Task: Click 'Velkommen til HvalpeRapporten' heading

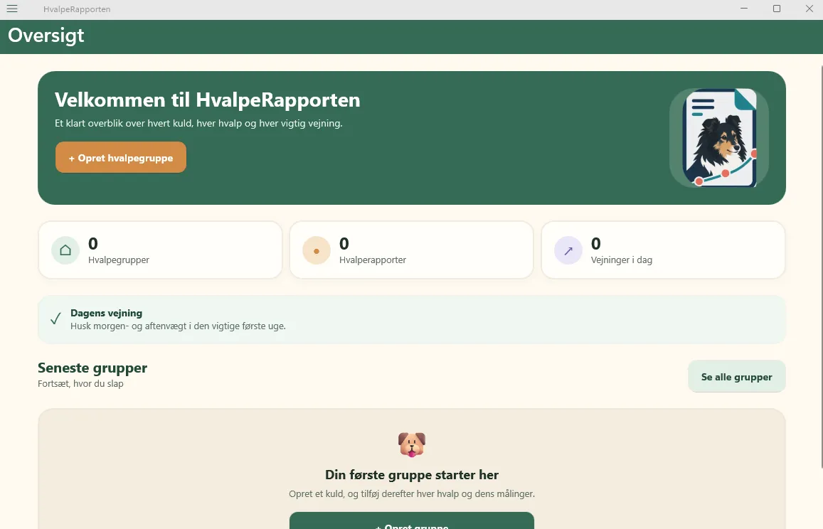Action: click(207, 100)
